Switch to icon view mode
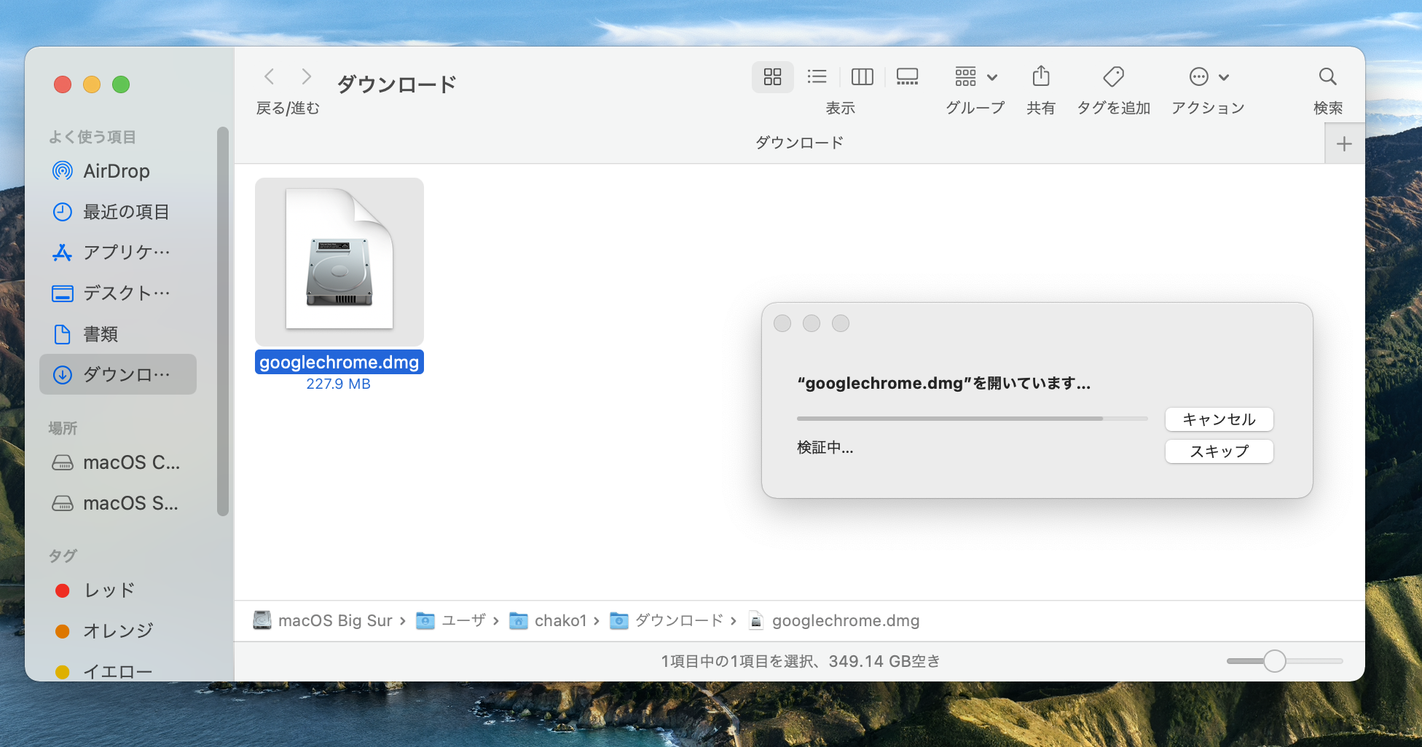The width and height of the screenshot is (1422, 747). (772, 76)
